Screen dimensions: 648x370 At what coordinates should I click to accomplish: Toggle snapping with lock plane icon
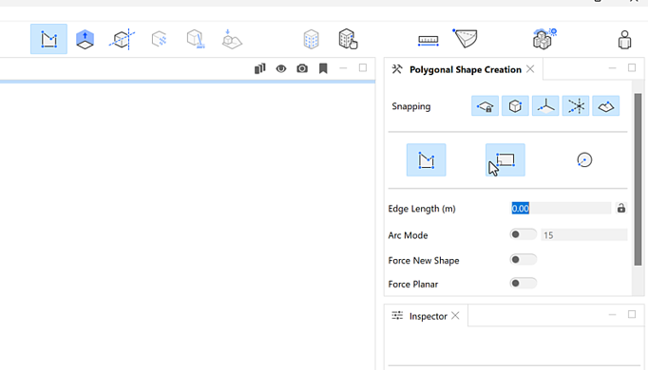click(485, 106)
